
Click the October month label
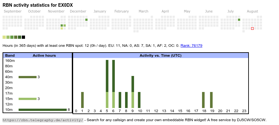[x=34, y=12]
